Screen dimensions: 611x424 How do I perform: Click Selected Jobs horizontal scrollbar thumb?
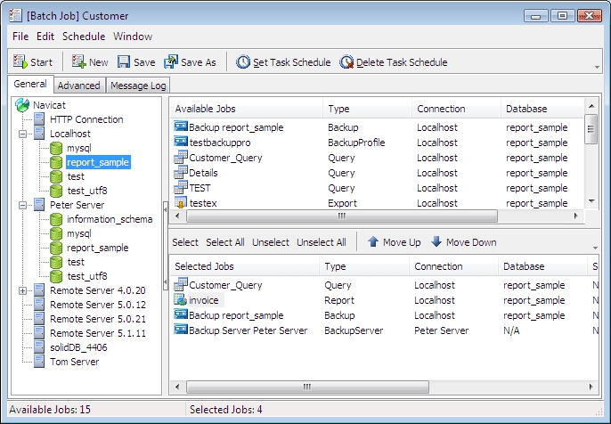point(307,387)
